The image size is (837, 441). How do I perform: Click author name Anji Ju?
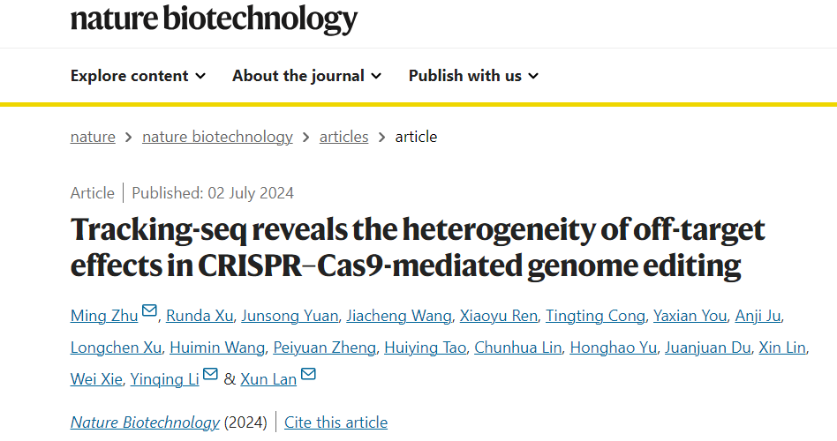758,316
